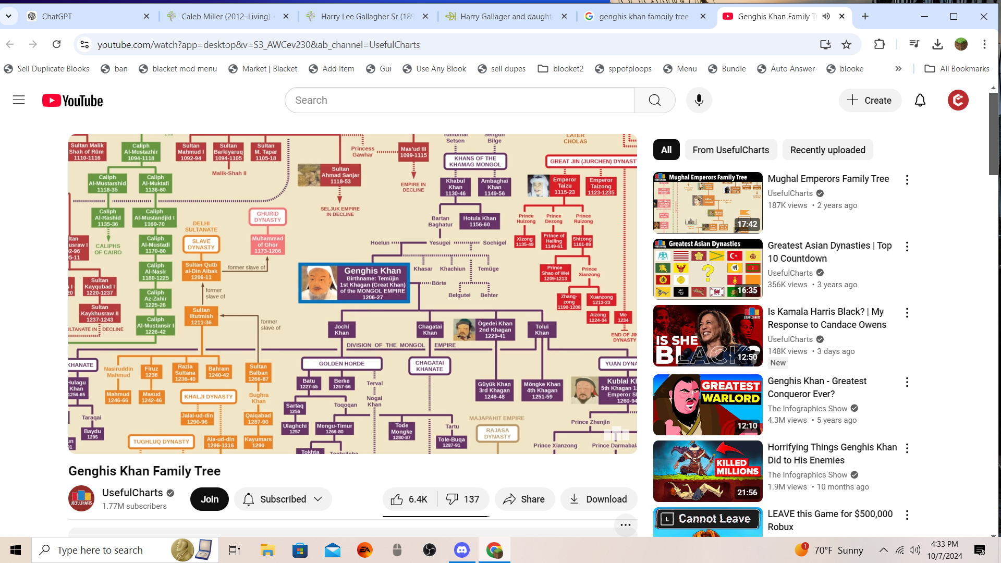Viewport: 1001px width, 563px height.
Task: Bookmark this page with star icon
Action: 846,44
